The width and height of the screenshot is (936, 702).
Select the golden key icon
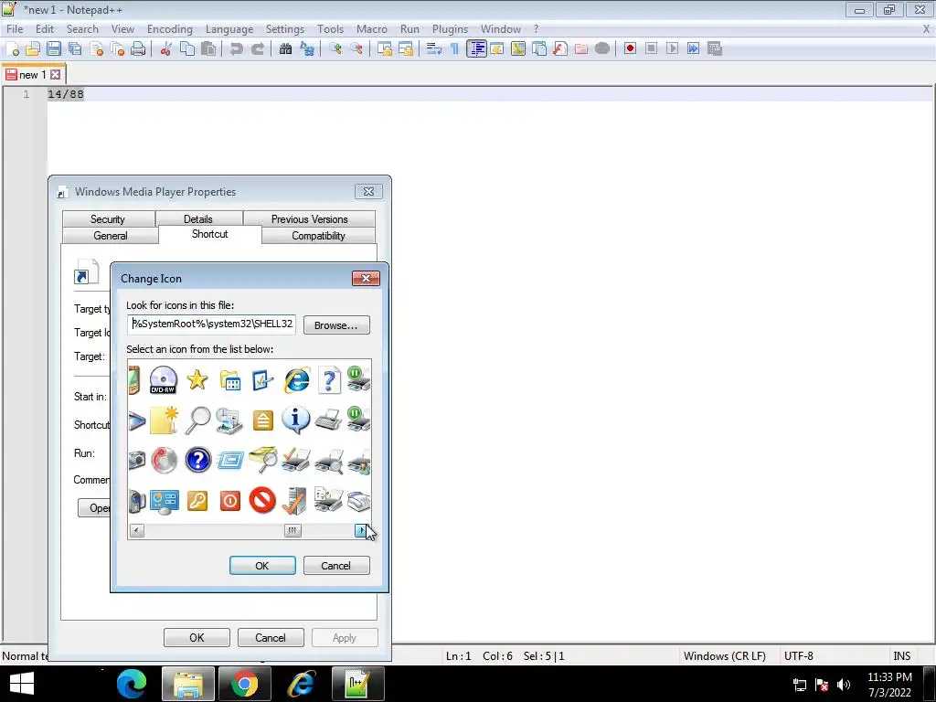pos(197,501)
